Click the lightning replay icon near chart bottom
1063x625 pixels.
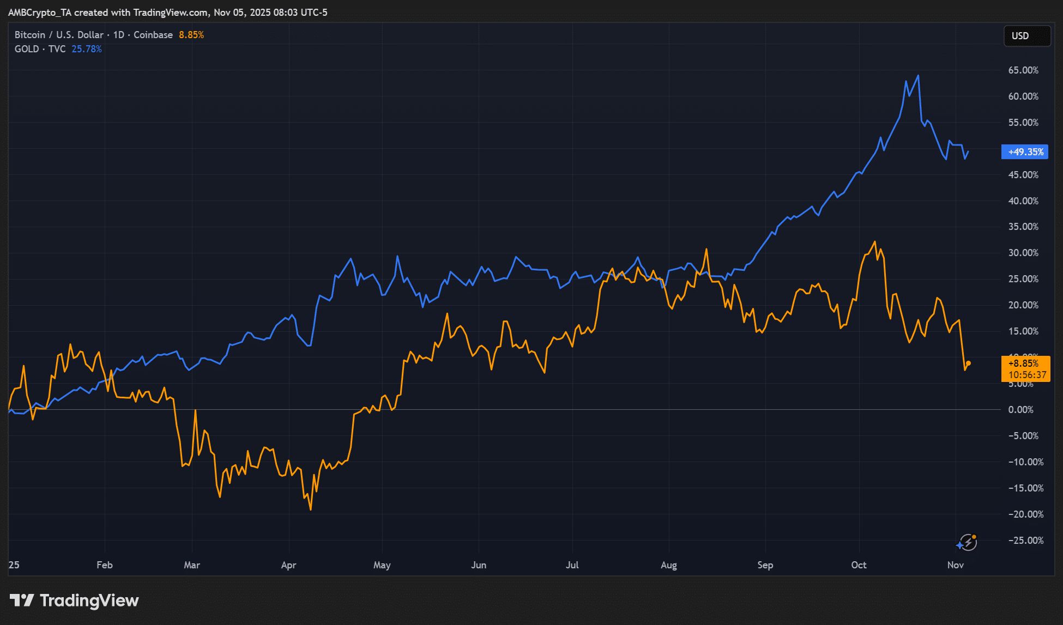point(968,542)
